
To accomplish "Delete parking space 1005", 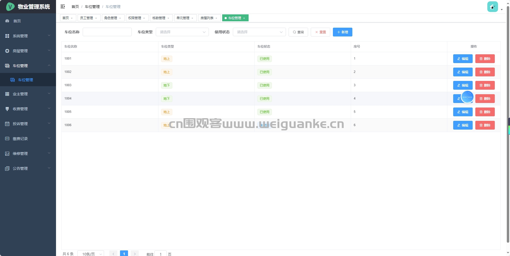I will pos(485,112).
